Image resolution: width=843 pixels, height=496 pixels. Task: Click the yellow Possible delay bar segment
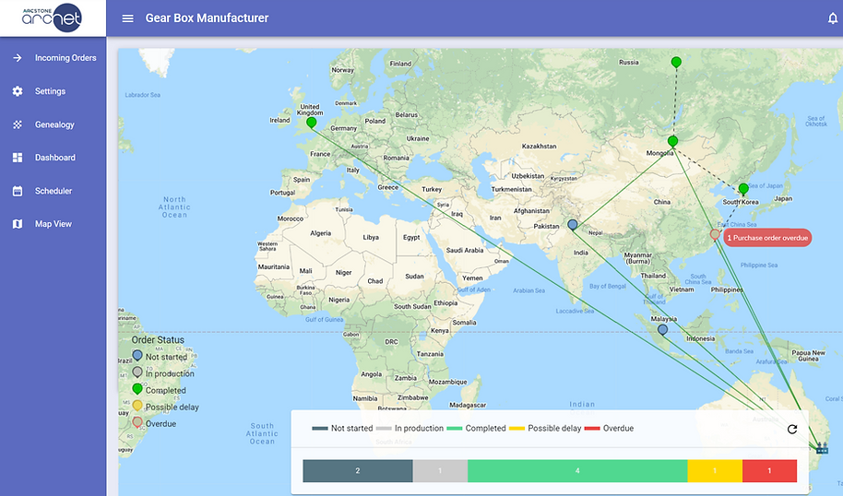715,471
